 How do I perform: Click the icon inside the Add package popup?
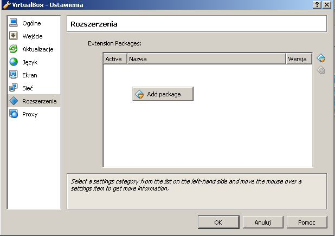(139, 94)
